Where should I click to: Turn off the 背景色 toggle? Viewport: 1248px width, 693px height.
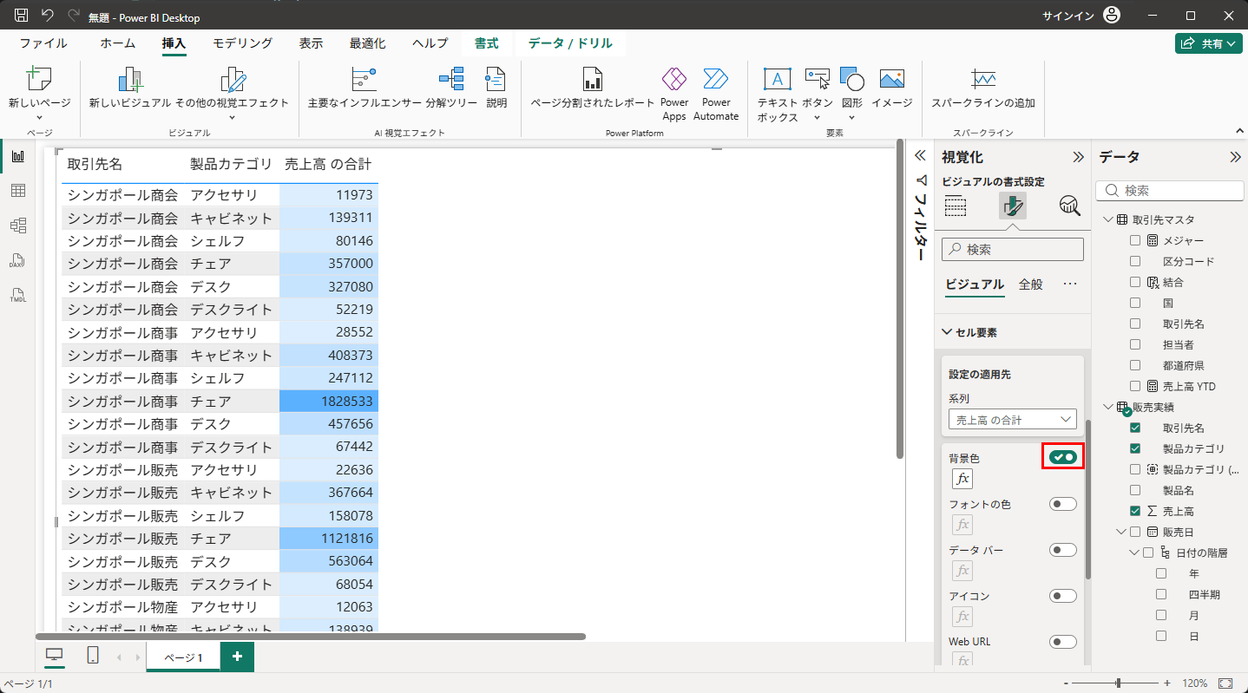pyautogui.click(x=1062, y=457)
